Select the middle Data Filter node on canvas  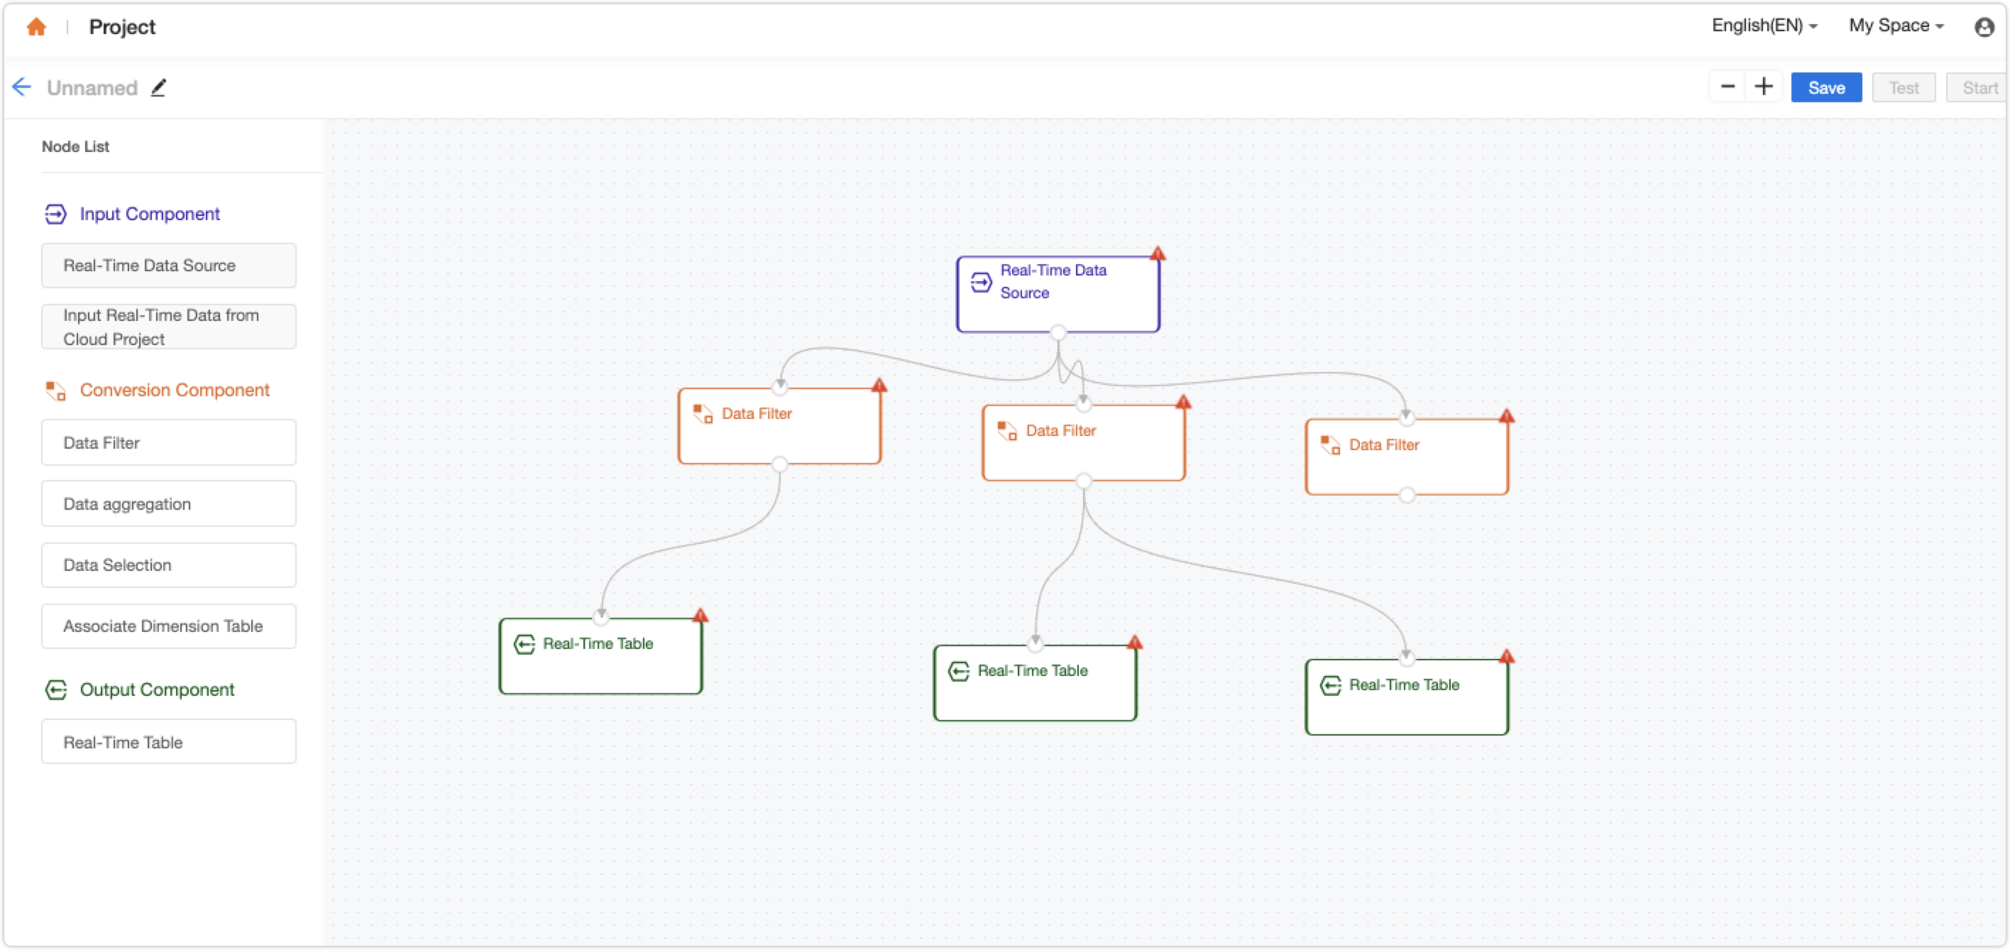(1083, 441)
